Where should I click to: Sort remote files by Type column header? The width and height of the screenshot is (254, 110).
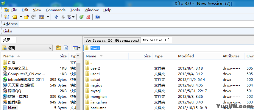[x=164, y=56]
